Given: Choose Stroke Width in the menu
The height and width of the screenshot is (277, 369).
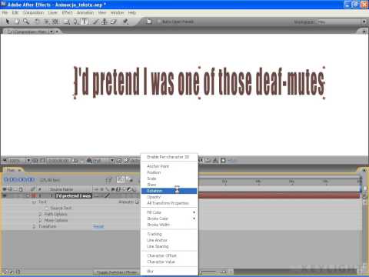Looking at the screenshot, I should (169, 225).
